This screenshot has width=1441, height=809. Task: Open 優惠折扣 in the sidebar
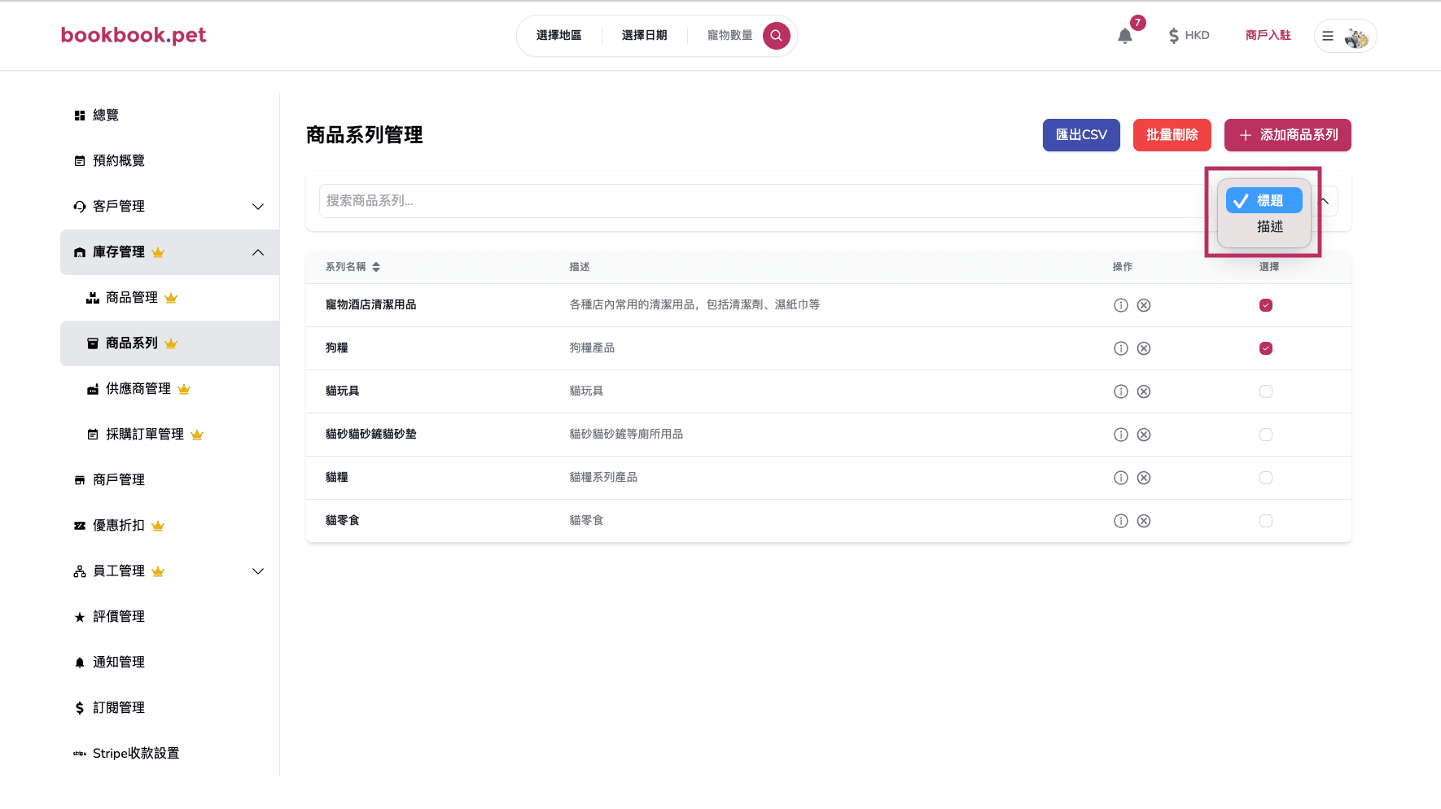170,526
